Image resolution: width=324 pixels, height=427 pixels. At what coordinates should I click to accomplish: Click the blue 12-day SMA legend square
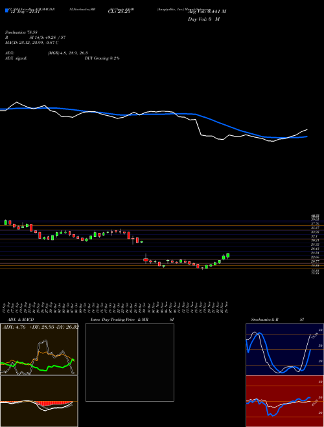tap(6, 10)
